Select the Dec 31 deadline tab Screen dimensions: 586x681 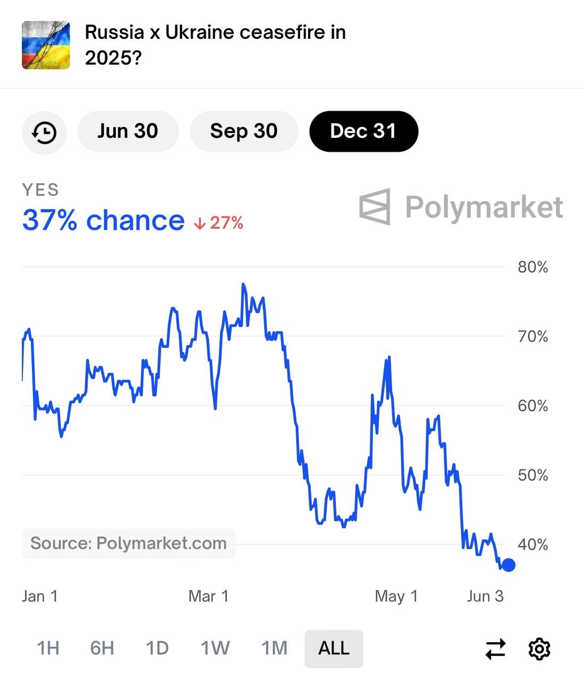[x=364, y=131]
